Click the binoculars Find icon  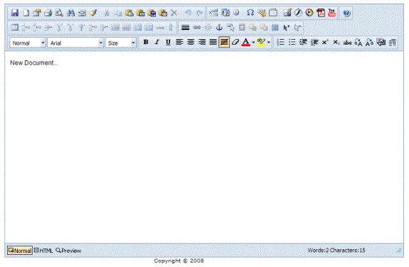[70, 13]
